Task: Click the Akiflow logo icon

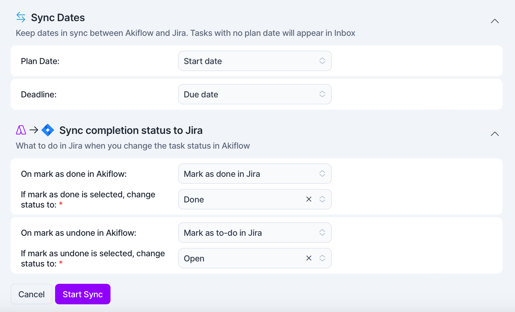Action: [21, 130]
